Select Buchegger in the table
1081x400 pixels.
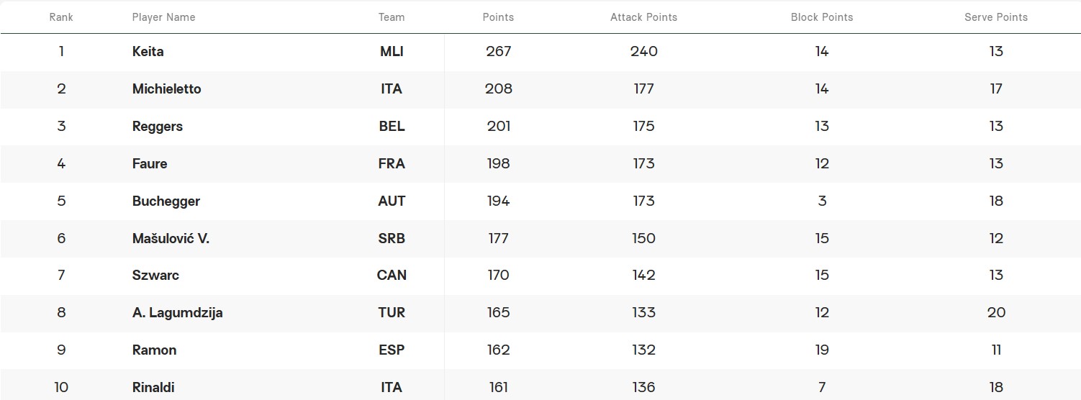(x=166, y=201)
